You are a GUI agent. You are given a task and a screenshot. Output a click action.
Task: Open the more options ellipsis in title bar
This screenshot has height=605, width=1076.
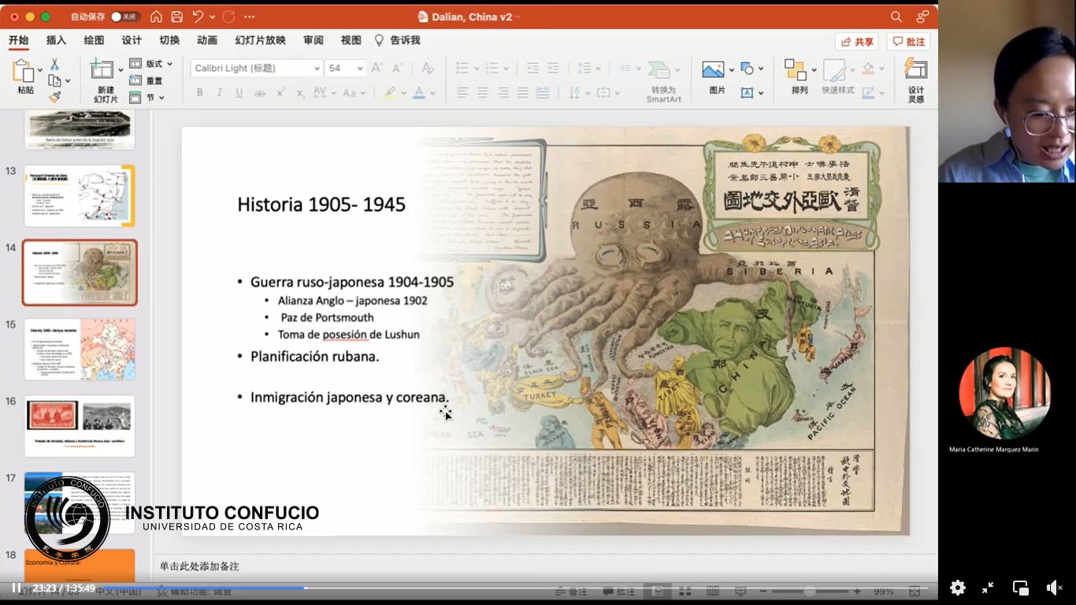(250, 17)
